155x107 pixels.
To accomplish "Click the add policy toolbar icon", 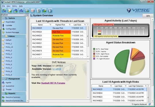I will point(10,11).
